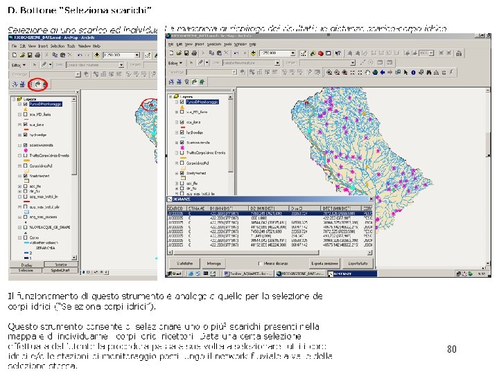Open the map scale dropdown in left window
This screenshot has height=374, width=499.
click(x=137, y=55)
